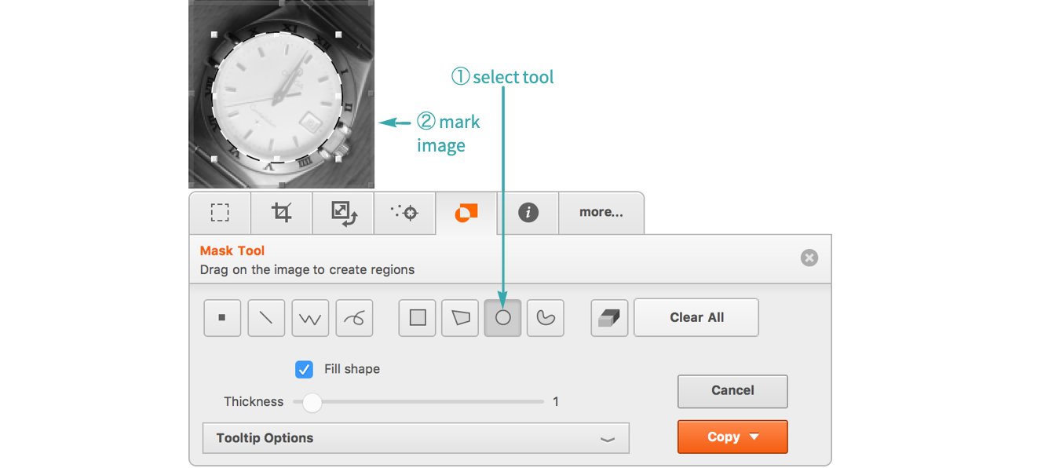Uncheck the Fill shape checkbox

(x=304, y=369)
